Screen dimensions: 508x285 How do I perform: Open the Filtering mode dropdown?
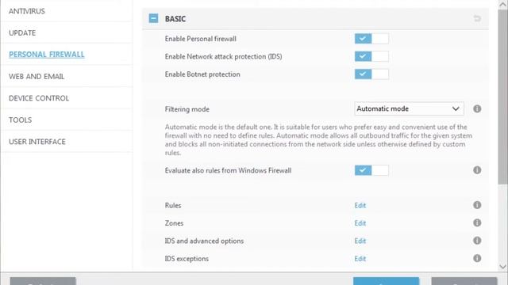(409, 109)
